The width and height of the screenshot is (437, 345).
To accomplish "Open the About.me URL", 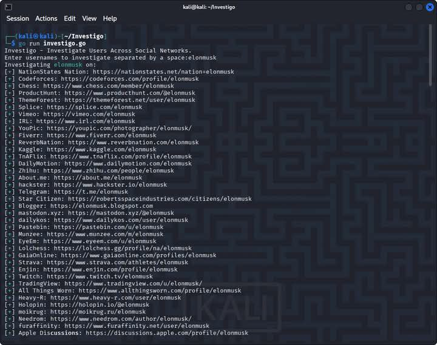I will [x=98, y=178].
